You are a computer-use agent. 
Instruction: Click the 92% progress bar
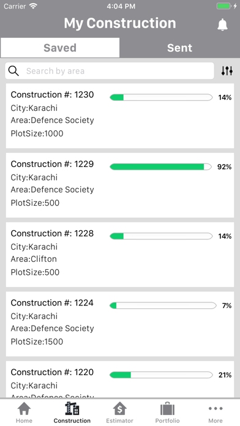coord(160,167)
